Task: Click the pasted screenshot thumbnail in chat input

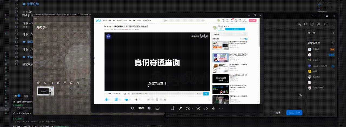Action: 46,91
